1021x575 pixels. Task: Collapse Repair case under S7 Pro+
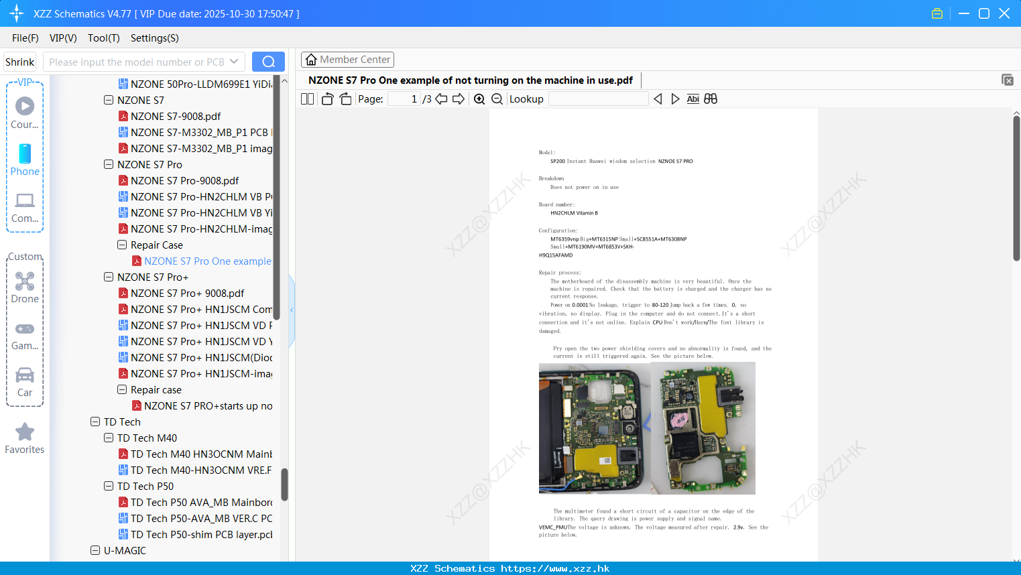pyautogui.click(x=122, y=389)
